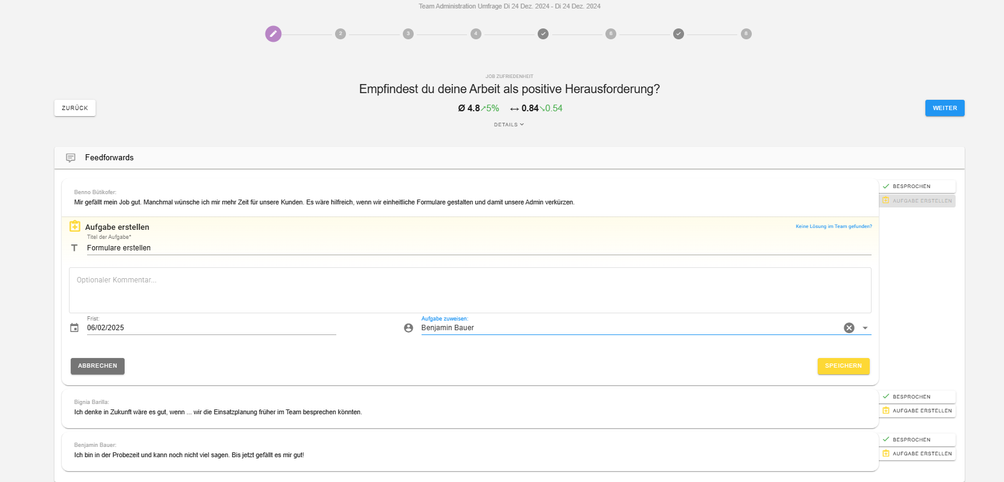
Task: Clear the assigned person Benjamin Bauer
Action: point(849,328)
